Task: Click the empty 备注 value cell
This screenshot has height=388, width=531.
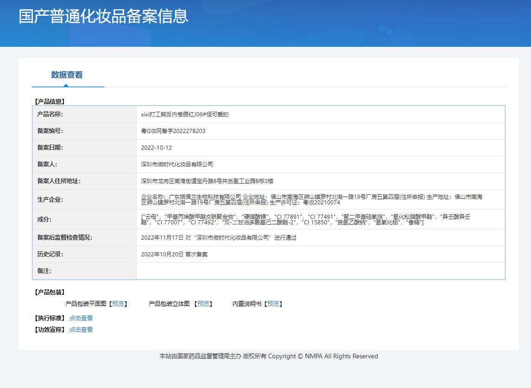Action: pyautogui.click(x=320, y=271)
